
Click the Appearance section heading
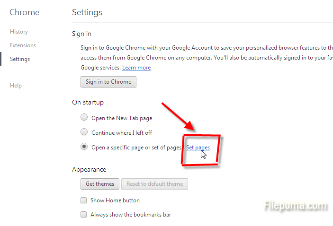coord(89,169)
